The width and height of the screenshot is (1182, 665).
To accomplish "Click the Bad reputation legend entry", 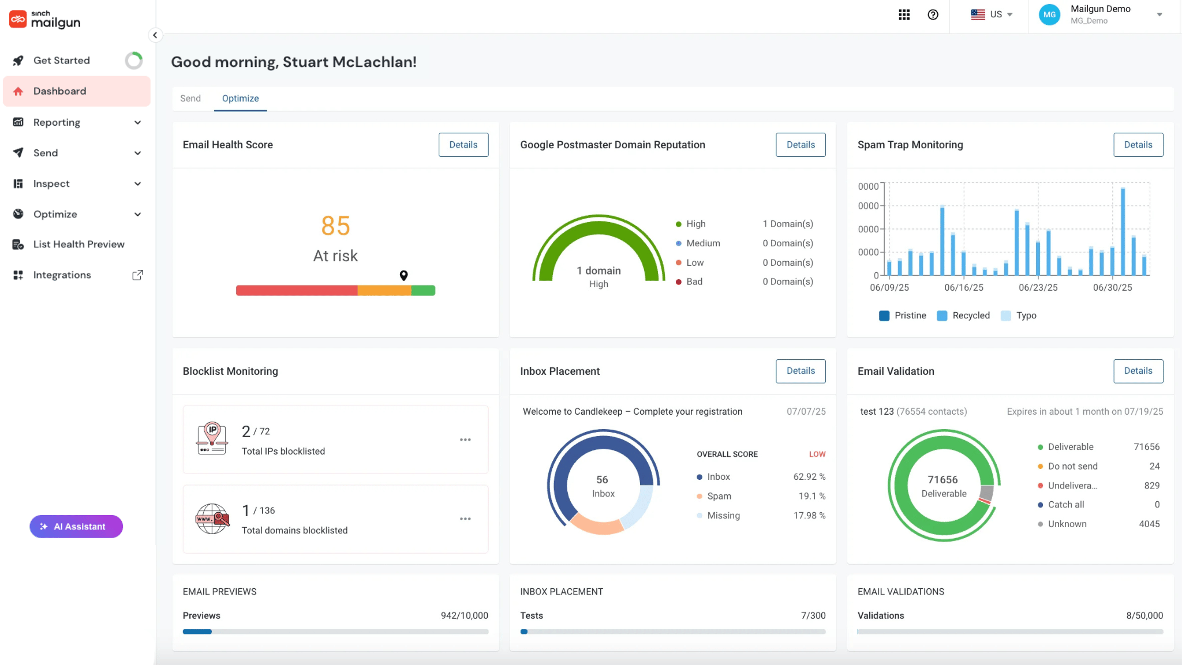I will click(745, 281).
